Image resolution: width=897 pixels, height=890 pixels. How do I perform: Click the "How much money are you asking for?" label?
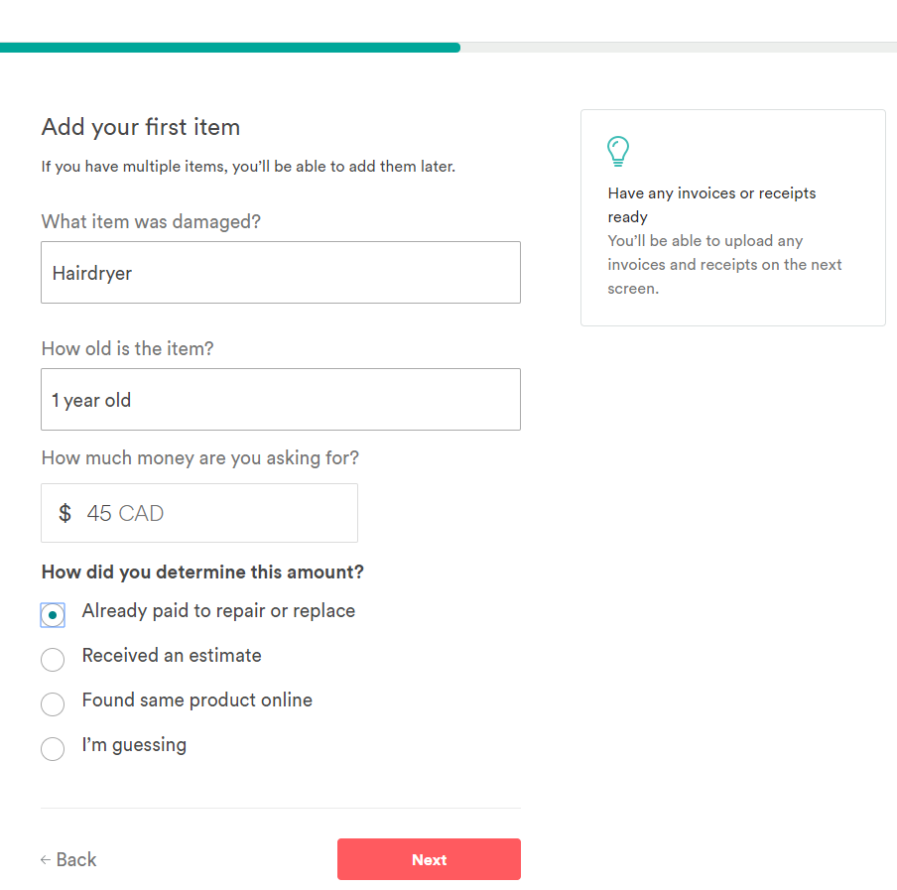coord(199,457)
